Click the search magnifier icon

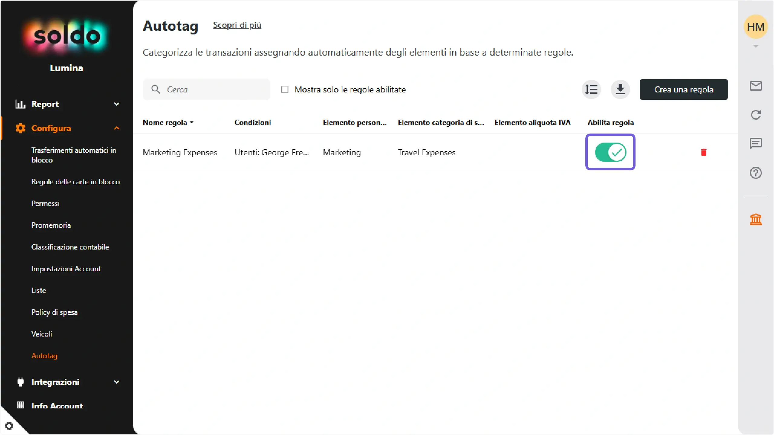pos(156,89)
